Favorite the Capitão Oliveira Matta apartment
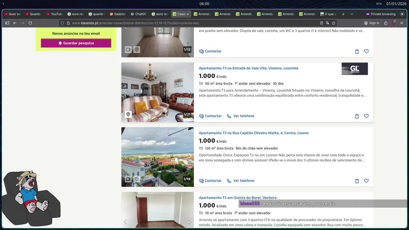 [x=367, y=181]
